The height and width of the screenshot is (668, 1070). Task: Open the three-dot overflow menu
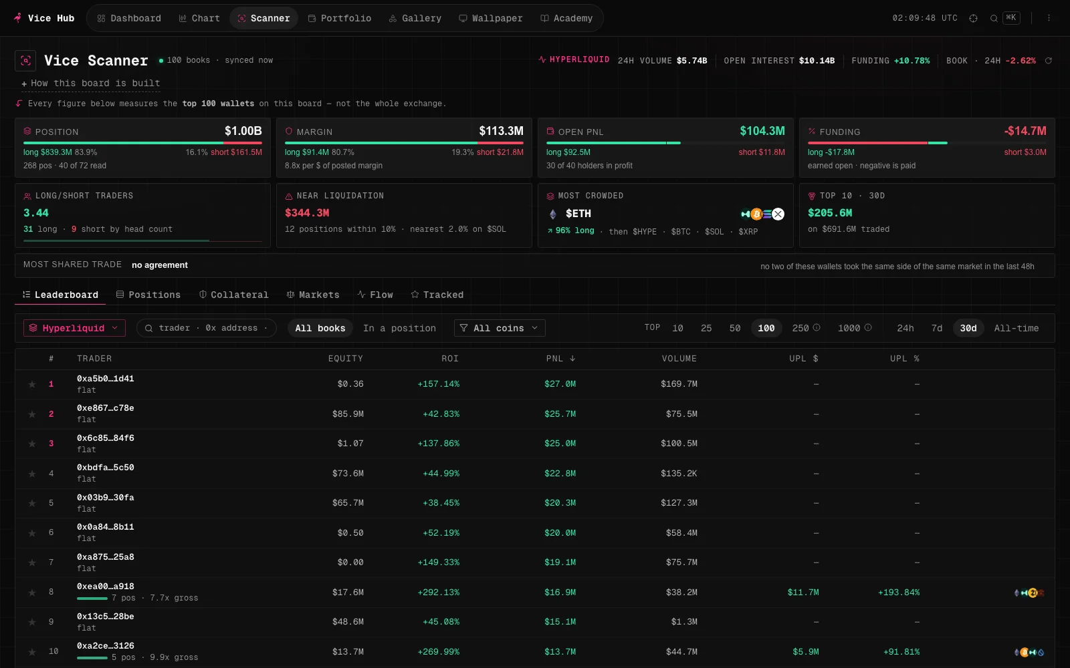(x=1049, y=18)
